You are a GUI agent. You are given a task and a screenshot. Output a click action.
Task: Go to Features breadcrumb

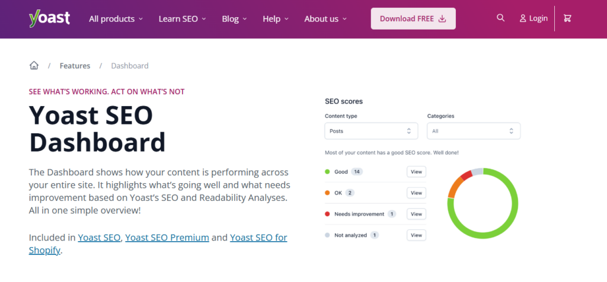point(75,66)
